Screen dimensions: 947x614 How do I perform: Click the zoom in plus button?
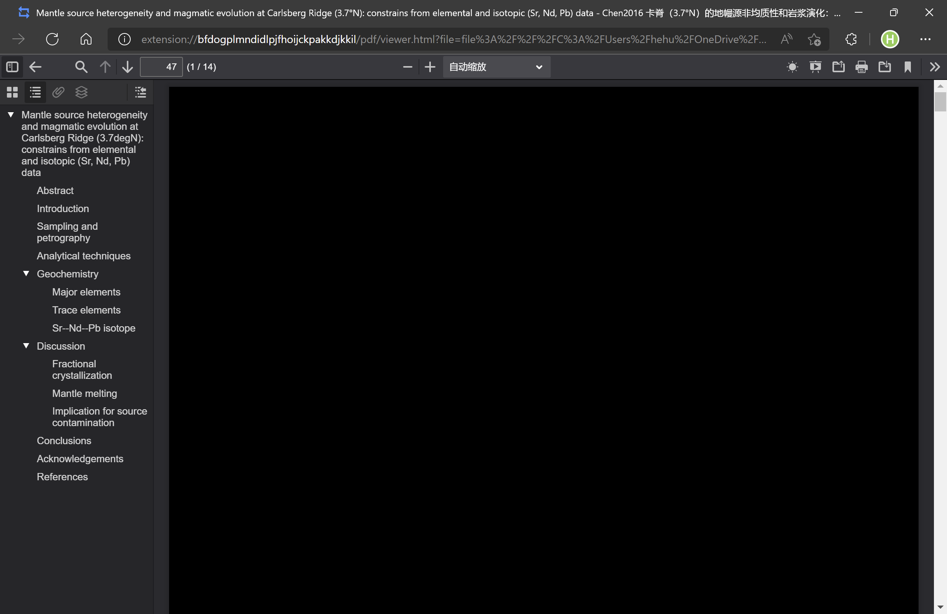pyautogui.click(x=430, y=67)
